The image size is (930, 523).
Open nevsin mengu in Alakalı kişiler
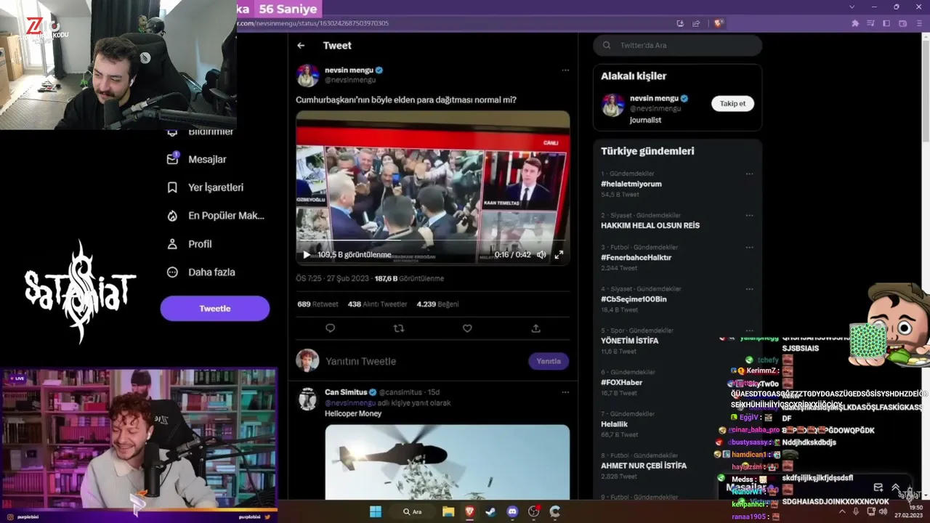pyautogui.click(x=654, y=98)
